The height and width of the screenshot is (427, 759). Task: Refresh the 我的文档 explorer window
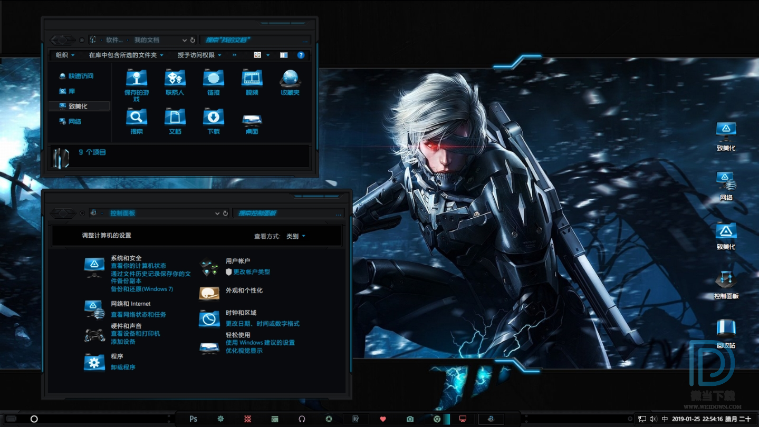(x=193, y=40)
